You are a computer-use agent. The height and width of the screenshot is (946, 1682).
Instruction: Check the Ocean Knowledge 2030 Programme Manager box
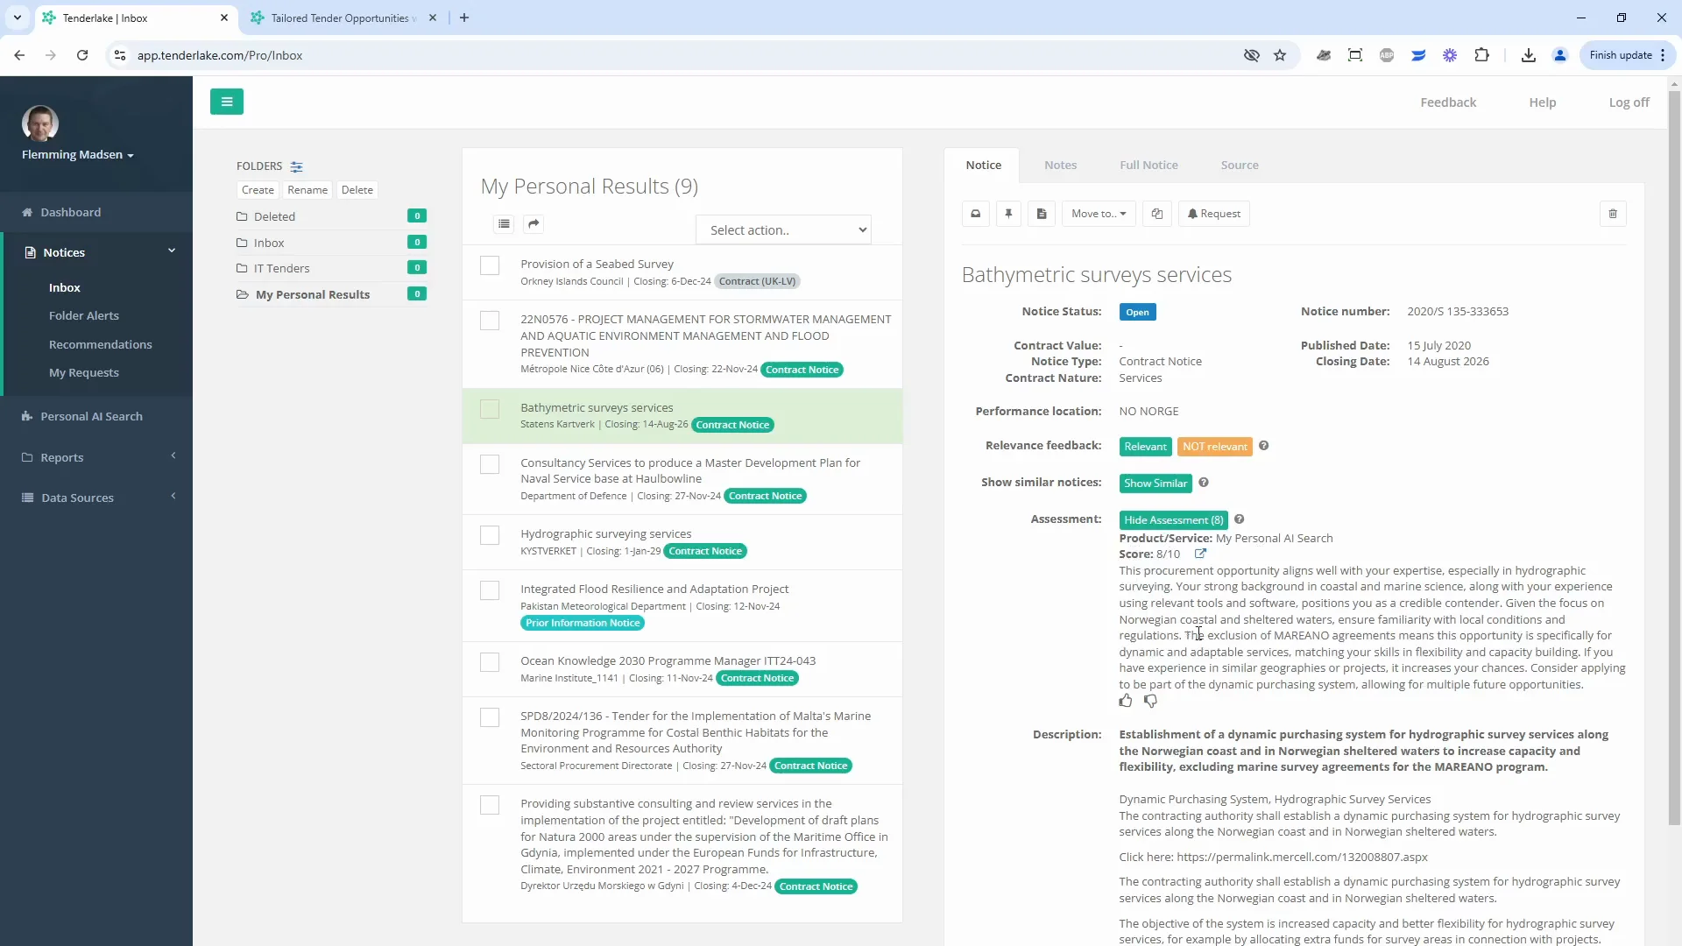click(490, 662)
